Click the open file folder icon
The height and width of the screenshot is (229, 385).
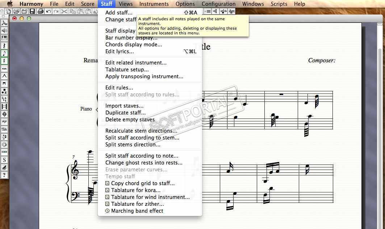click(x=16, y=11)
